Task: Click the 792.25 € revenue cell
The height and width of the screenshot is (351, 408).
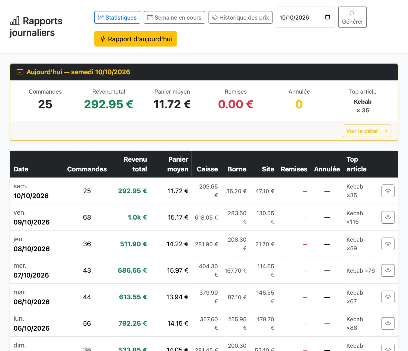Action: pyautogui.click(x=132, y=324)
